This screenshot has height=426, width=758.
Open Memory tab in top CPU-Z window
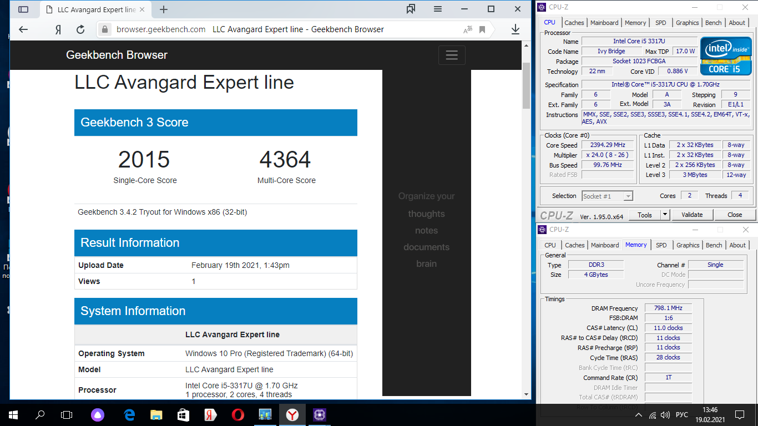pyautogui.click(x=635, y=23)
